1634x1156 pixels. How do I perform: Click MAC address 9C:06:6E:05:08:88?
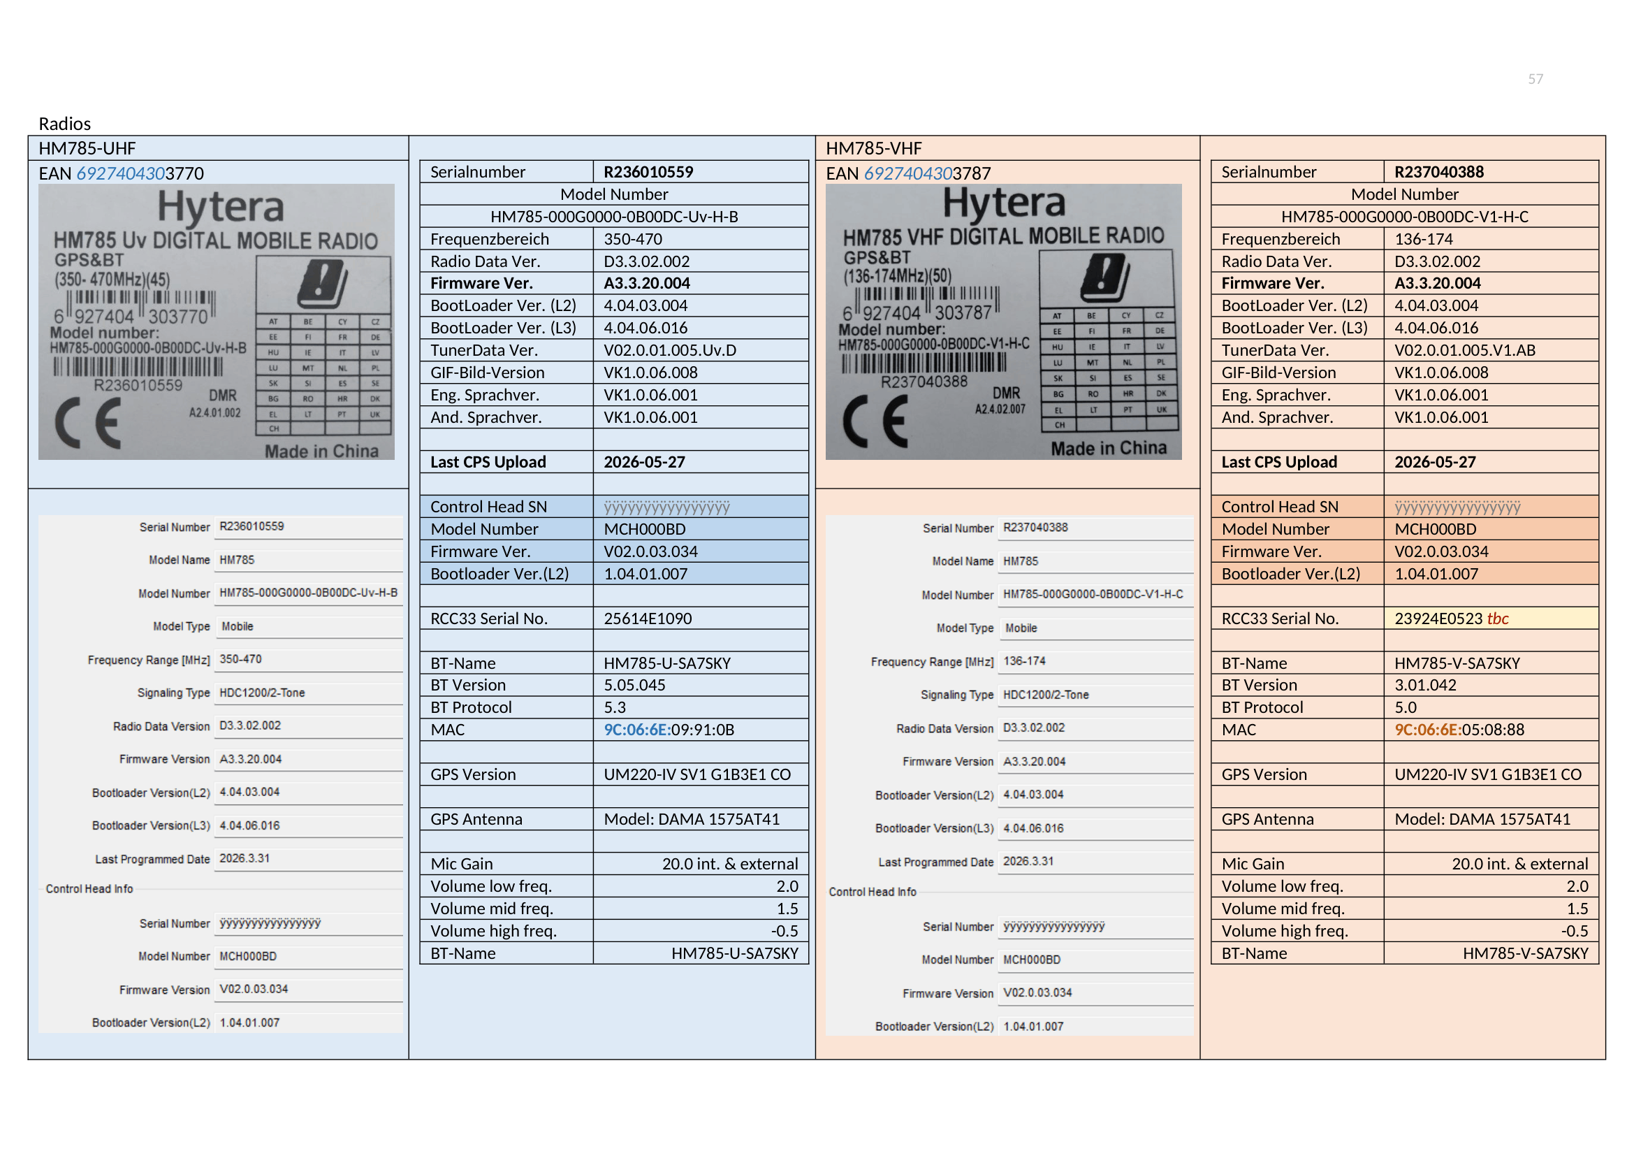pyautogui.click(x=1459, y=730)
